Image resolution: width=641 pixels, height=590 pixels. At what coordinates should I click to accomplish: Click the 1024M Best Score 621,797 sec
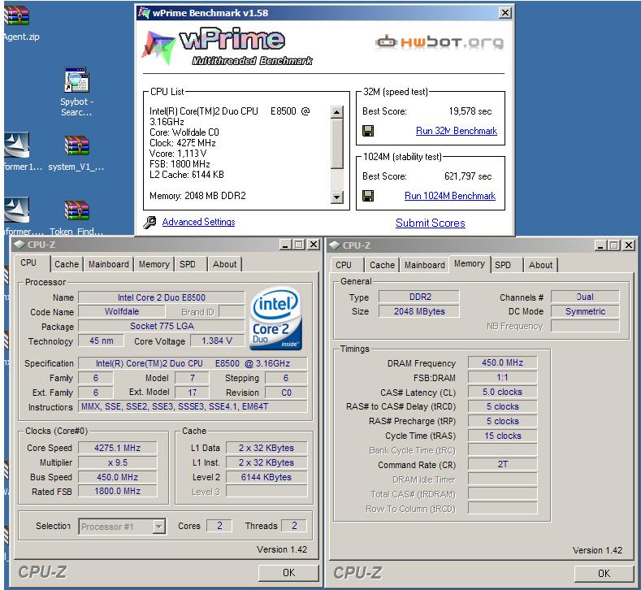coord(468,176)
